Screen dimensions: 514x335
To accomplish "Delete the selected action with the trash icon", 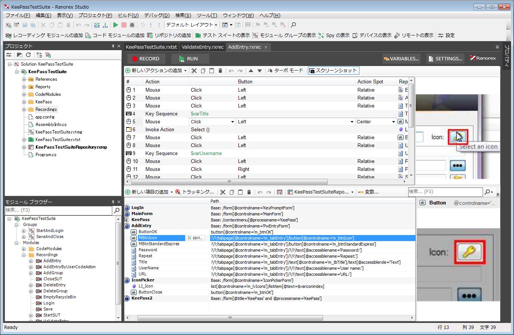I will pos(220,71).
